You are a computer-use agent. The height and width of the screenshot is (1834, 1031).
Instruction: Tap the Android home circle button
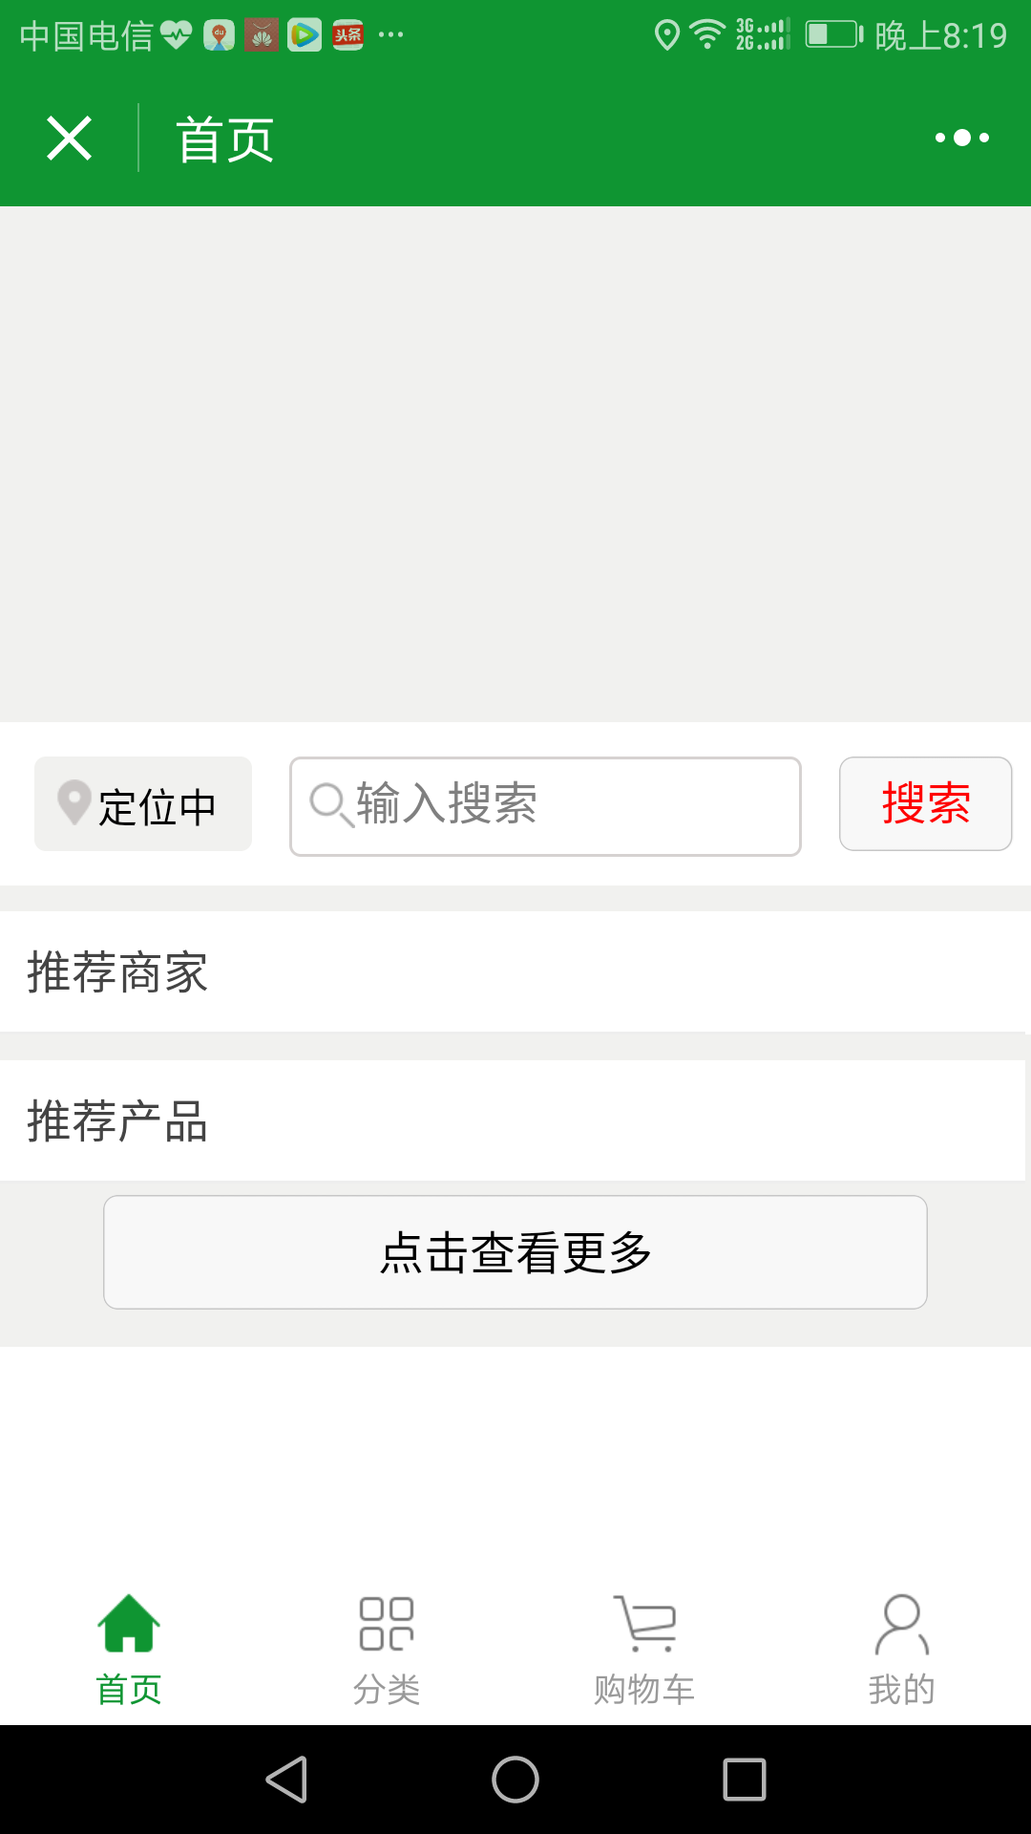515,1780
